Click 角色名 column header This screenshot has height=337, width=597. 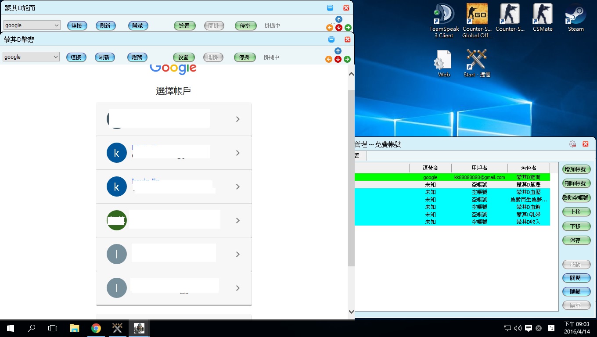pos(529,168)
